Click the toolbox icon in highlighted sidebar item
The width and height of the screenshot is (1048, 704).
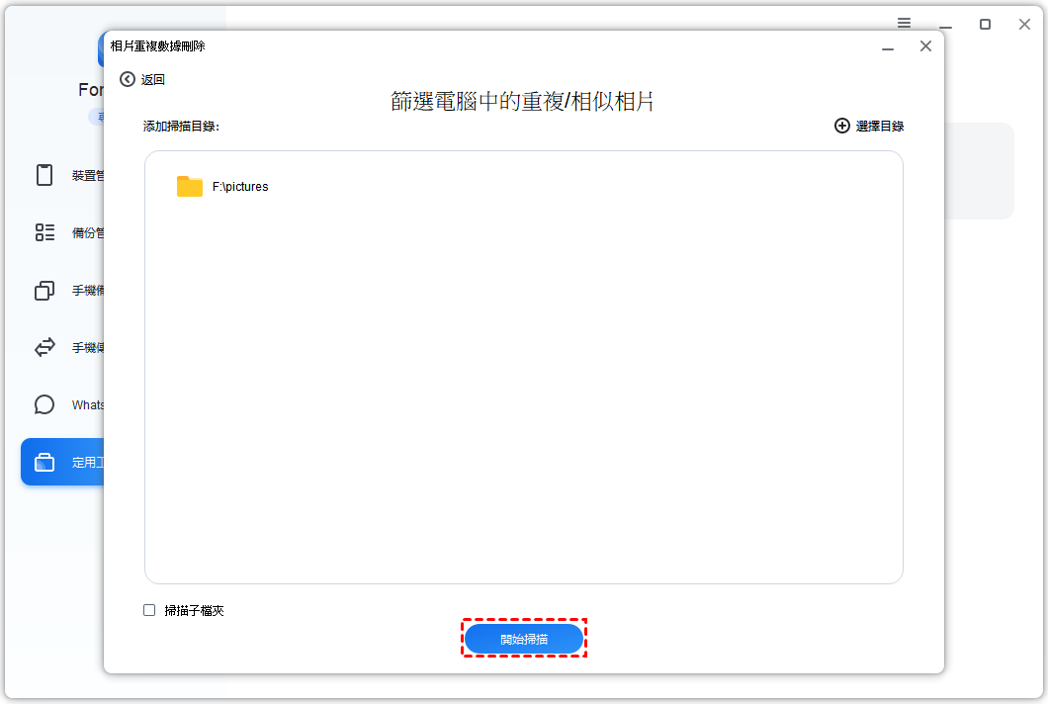[44, 462]
